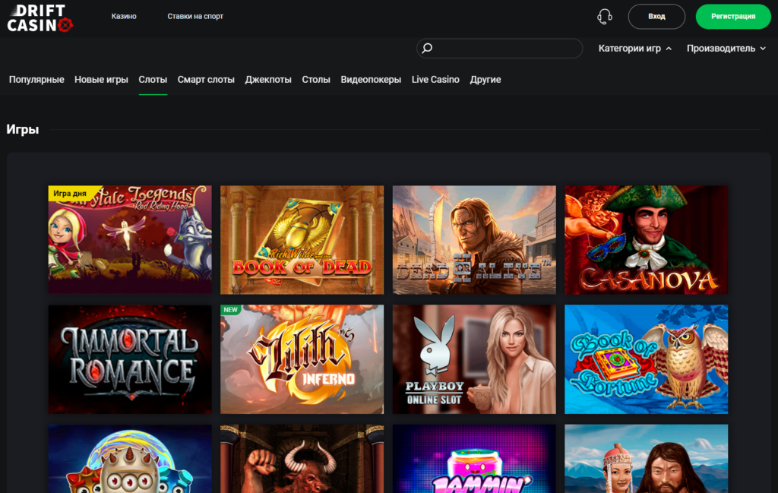Image resolution: width=778 pixels, height=493 pixels.
Task: Expand the Производитель dropdown
Action: coord(726,49)
